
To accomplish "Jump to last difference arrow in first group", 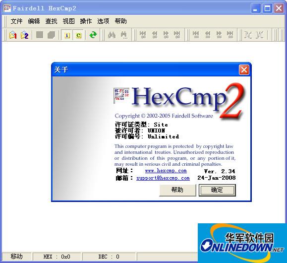I will (x=177, y=35).
